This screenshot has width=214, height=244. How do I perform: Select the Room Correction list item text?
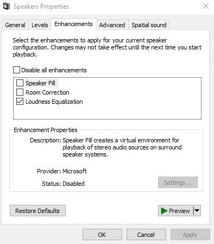coord(47,92)
